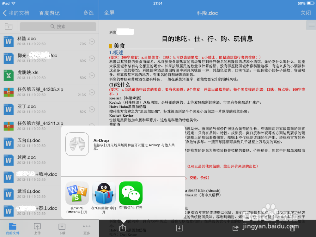Tap 多选 multi-select button
Image resolution: width=316 pixels, height=237 pixels.
point(88,13)
